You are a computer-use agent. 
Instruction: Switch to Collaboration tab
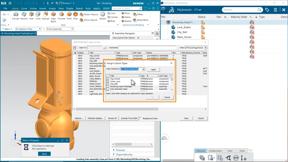coord(215,151)
